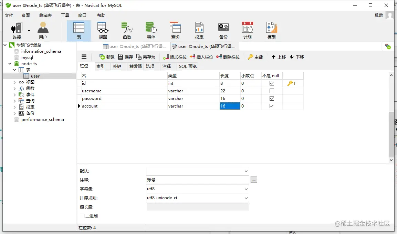Open the Event (事件) toolbar icon
Viewport: 397px width, 234px height.
click(x=151, y=30)
